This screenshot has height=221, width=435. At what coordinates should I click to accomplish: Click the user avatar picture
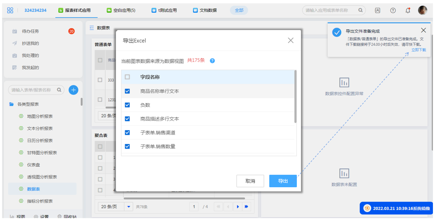pyautogui.click(x=423, y=10)
